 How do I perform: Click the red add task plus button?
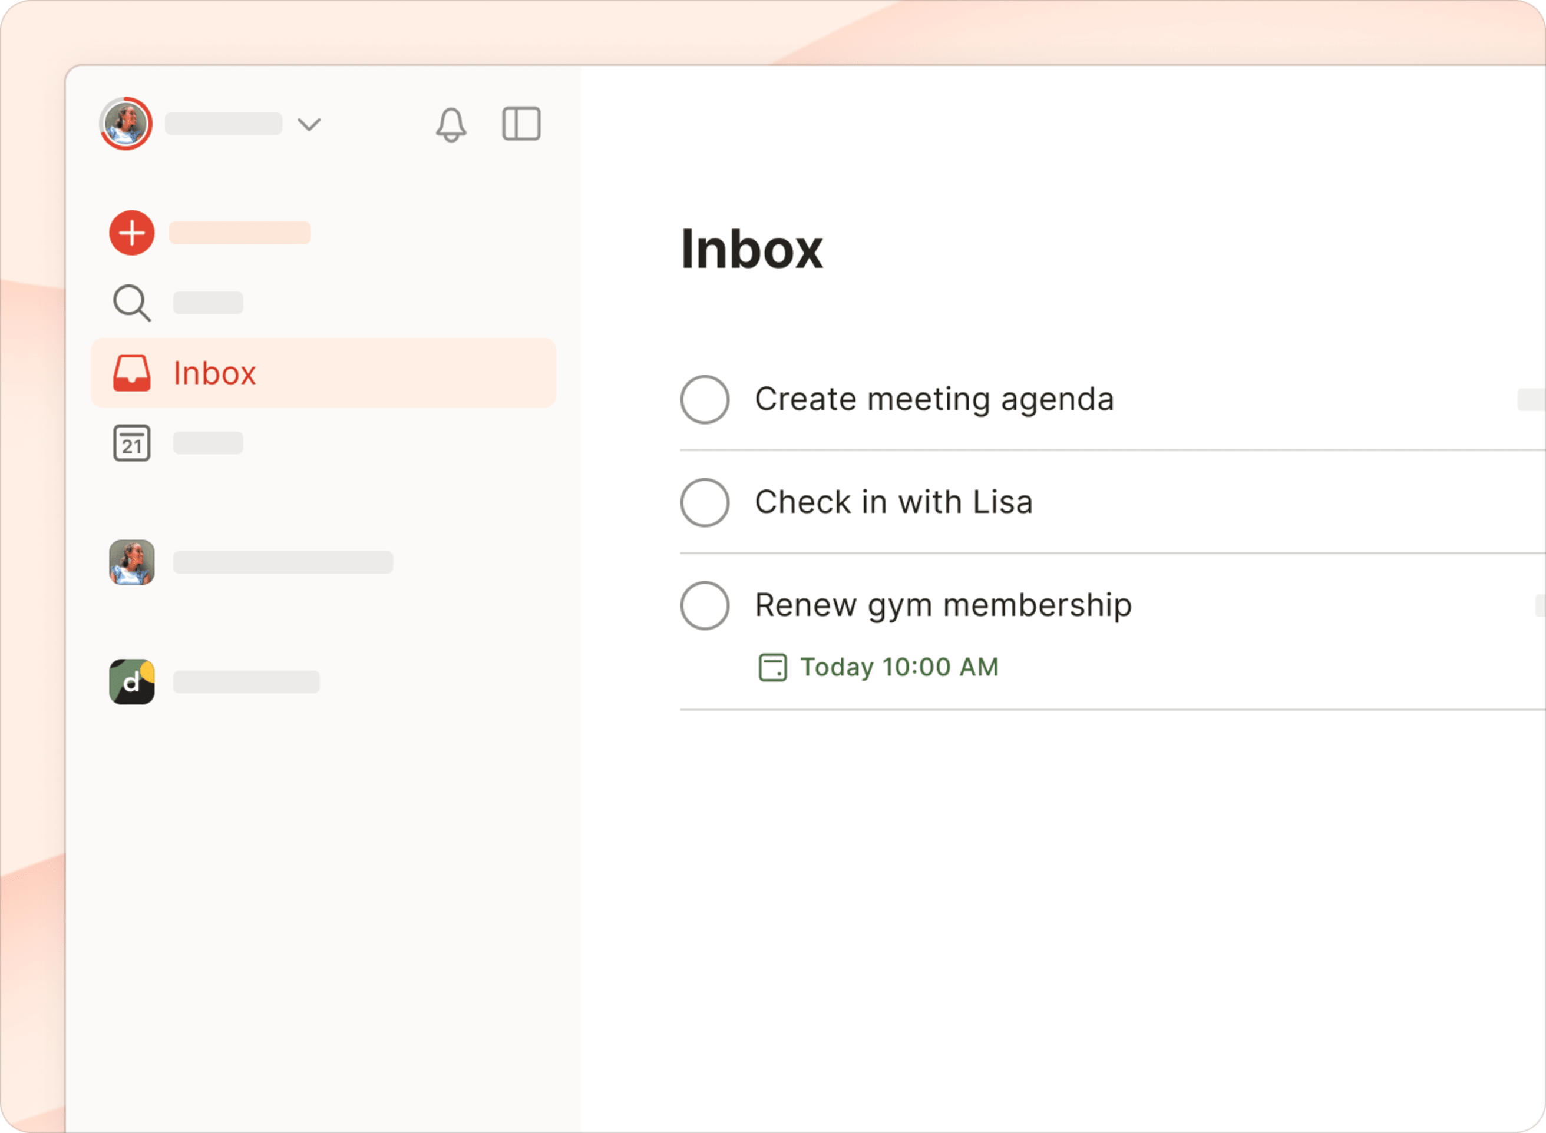point(132,233)
